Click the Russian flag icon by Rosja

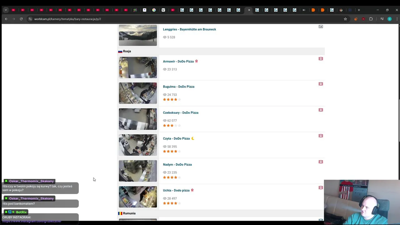click(x=120, y=51)
